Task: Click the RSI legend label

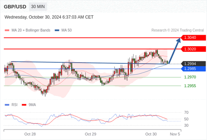Action: click(14, 105)
